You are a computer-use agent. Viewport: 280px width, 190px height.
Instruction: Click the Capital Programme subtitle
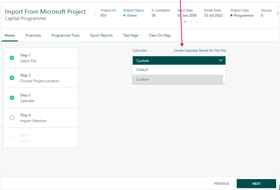pos(25,18)
